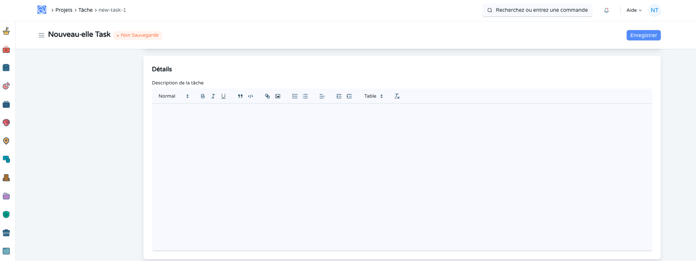
Task: Open the blue shopping bag sidebar icon
Action: click(x=6, y=68)
